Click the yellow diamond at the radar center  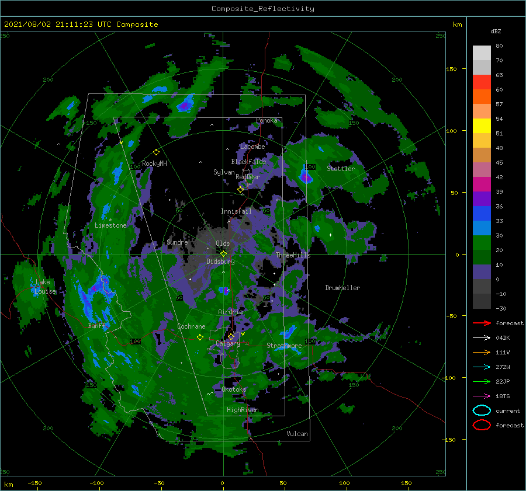[223, 254]
